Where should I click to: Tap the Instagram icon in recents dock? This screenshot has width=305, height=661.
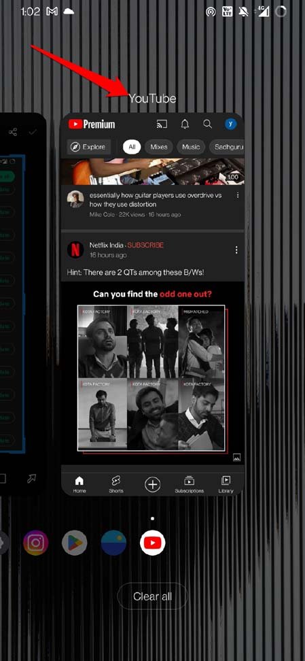(x=36, y=543)
